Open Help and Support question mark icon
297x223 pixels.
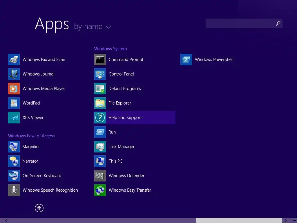click(100, 118)
